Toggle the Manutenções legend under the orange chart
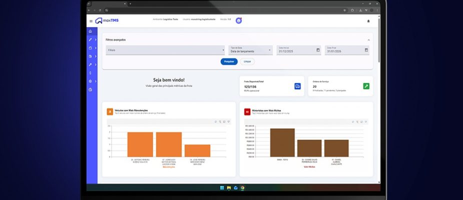The height and width of the screenshot is (200, 463). (x=169, y=167)
